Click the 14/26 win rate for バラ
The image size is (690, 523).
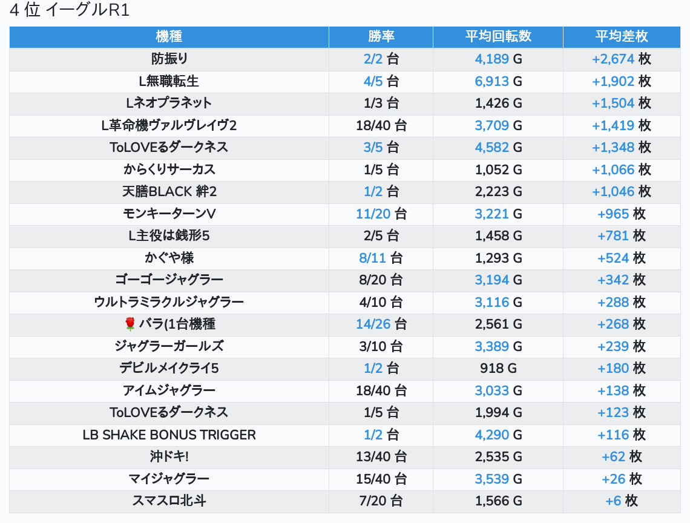click(x=373, y=324)
